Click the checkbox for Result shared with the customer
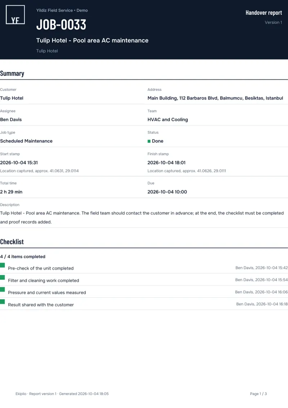 3,302
